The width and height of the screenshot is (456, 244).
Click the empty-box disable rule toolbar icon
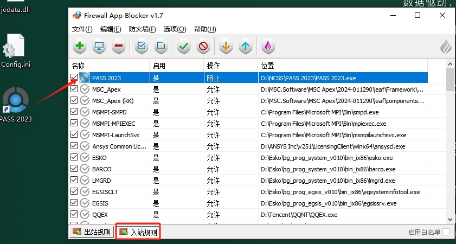161,46
